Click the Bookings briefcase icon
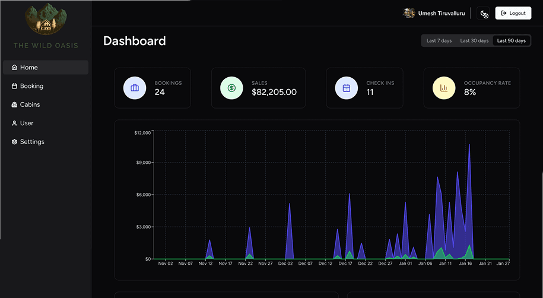 (135, 88)
